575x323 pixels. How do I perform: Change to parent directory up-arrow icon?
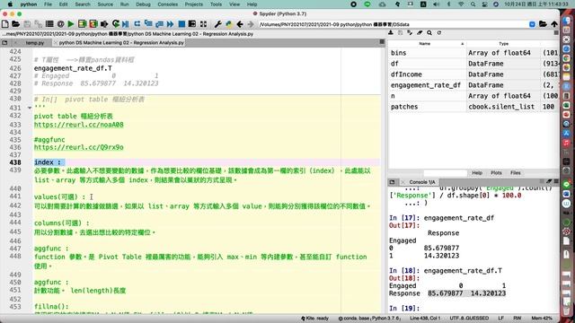tap(554, 24)
